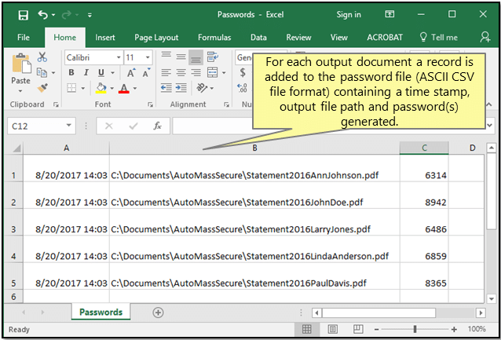
Task: Click the Share person icon
Action: (485, 37)
